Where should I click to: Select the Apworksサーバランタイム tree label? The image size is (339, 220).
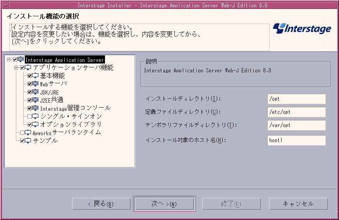[x=67, y=132]
